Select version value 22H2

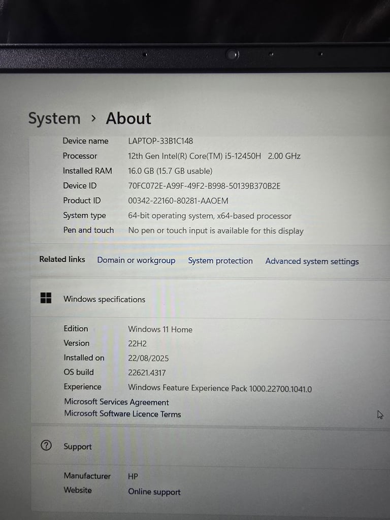pyautogui.click(x=137, y=344)
